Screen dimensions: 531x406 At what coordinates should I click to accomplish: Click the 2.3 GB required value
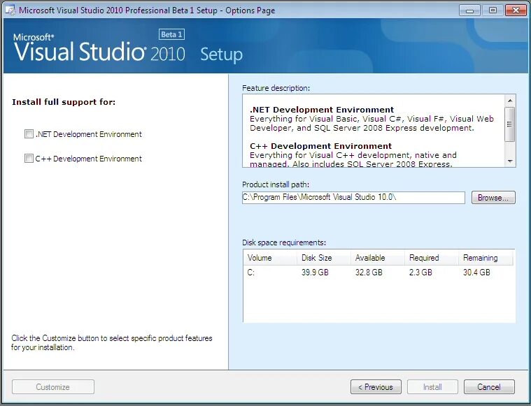(x=420, y=273)
